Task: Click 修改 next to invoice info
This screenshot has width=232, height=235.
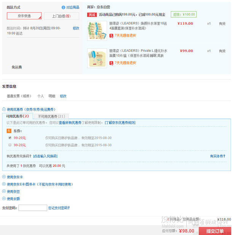Action: point(63,96)
